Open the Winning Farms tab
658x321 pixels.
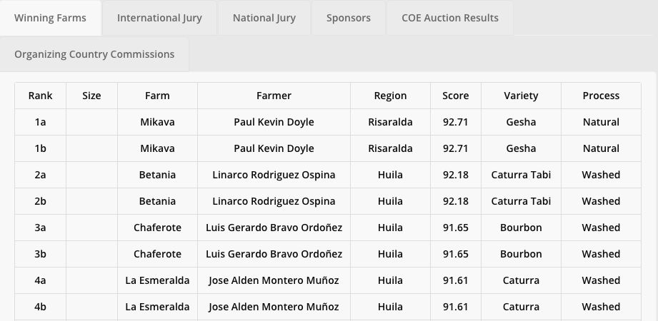click(x=50, y=18)
